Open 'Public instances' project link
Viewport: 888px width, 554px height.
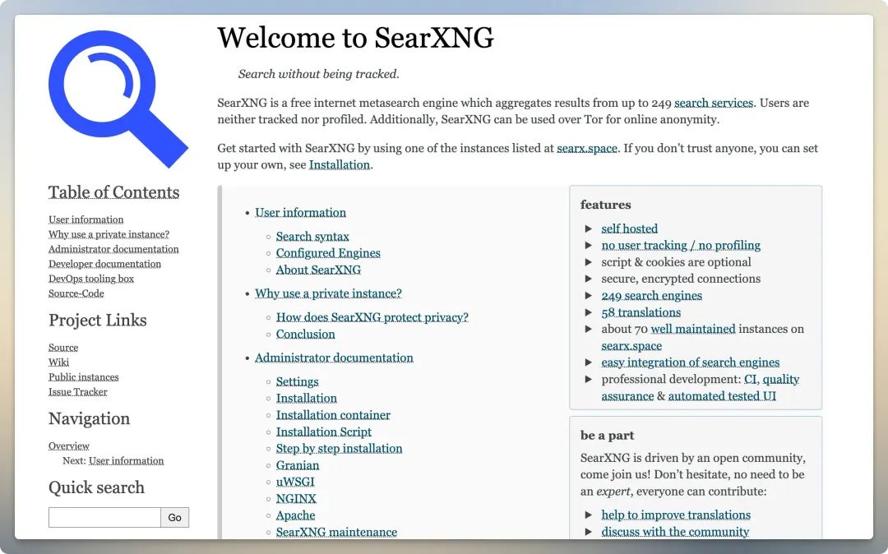[x=84, y=377]
